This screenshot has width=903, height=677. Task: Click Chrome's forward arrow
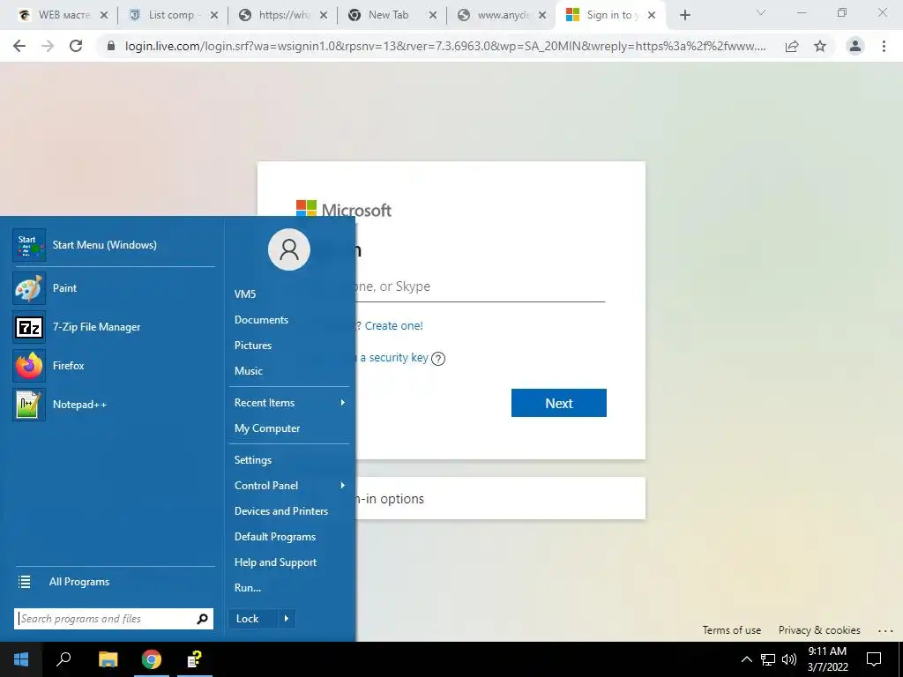point(48,46)
